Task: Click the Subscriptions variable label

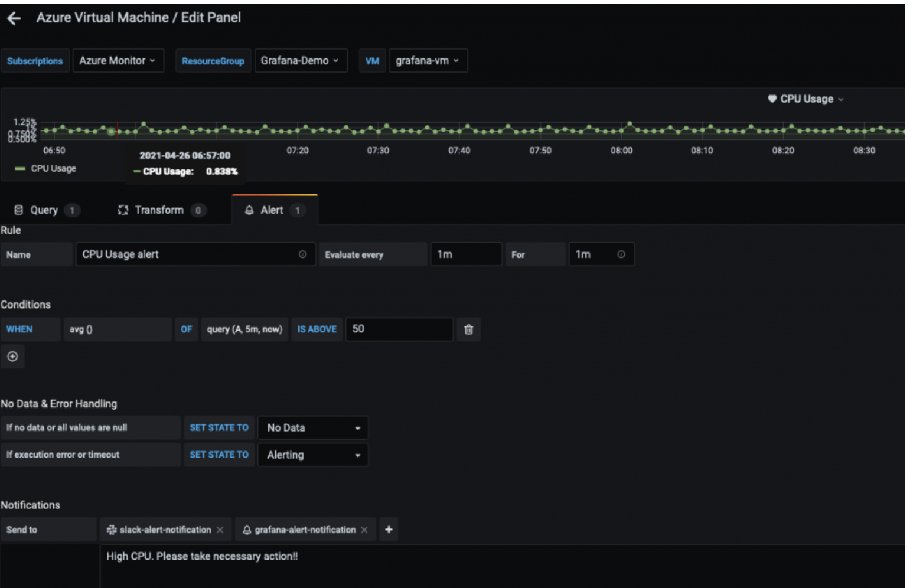Action: tap(35, 61)
